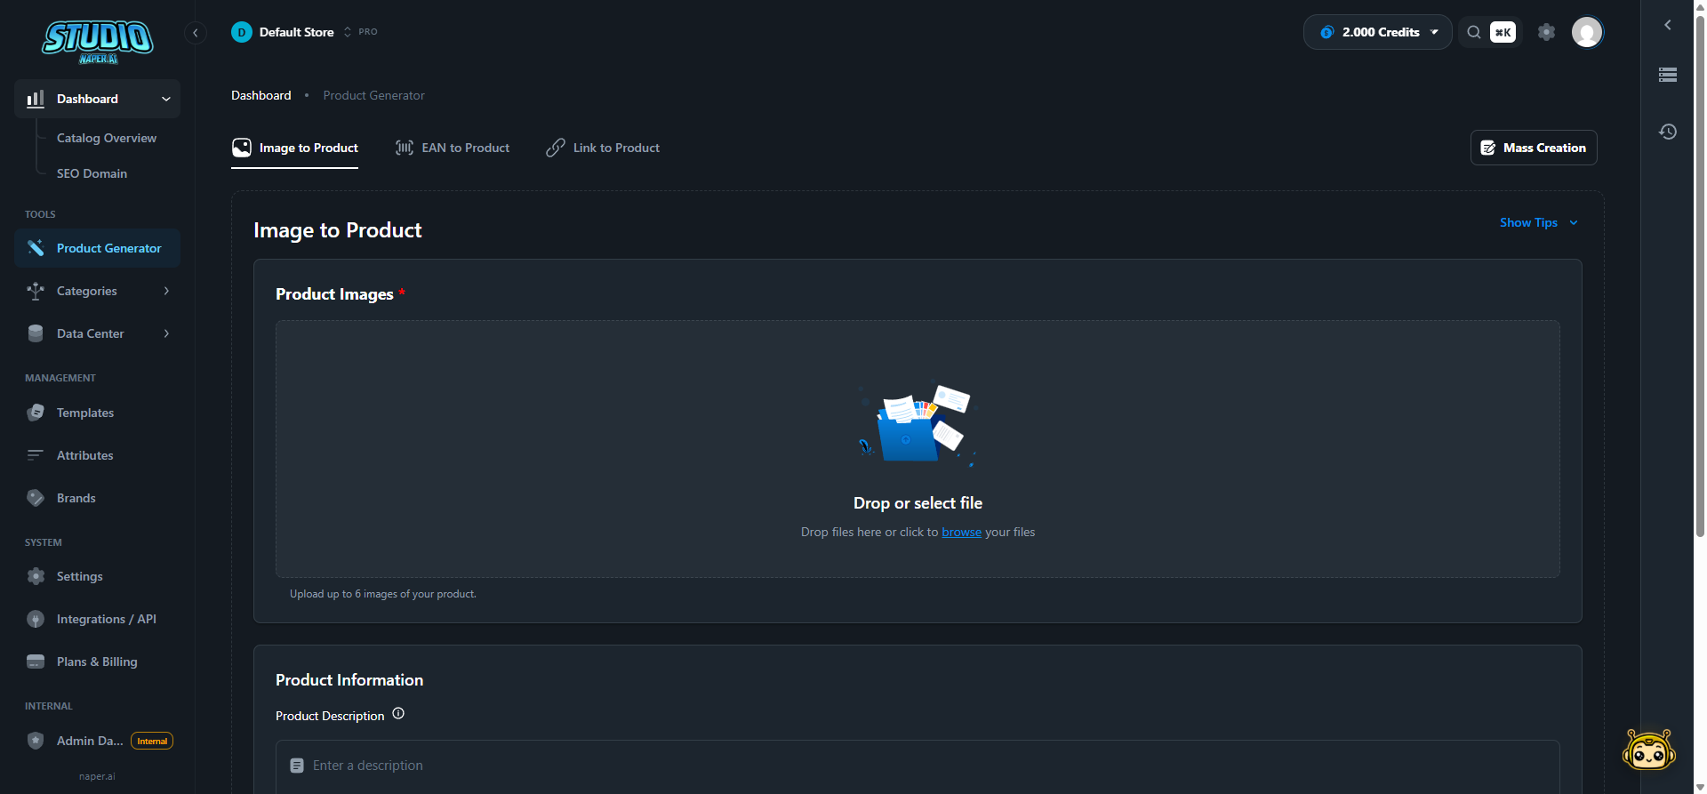The width and height of the screenshot is (1707, 794).
Task: Open the history clock icon
Action: (x=1668, y=132)
